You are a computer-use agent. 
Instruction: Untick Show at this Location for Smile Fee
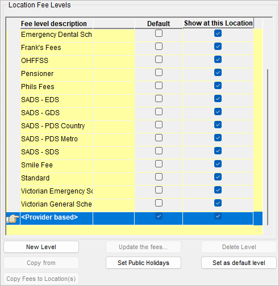point(218,164)
